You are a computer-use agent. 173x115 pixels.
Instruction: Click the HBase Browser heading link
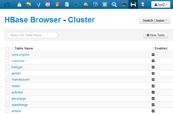pyautogui.click(x=33, y=20)
